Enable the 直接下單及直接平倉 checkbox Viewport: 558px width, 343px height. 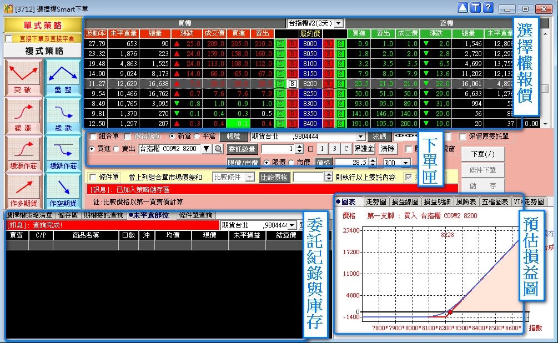[9, 38]
